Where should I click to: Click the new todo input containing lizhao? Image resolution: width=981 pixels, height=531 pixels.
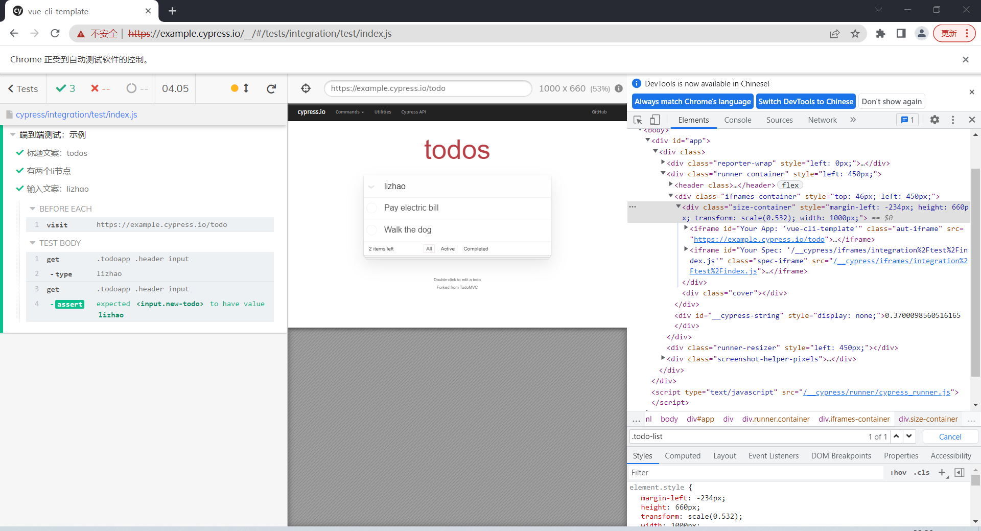point(457,186)
